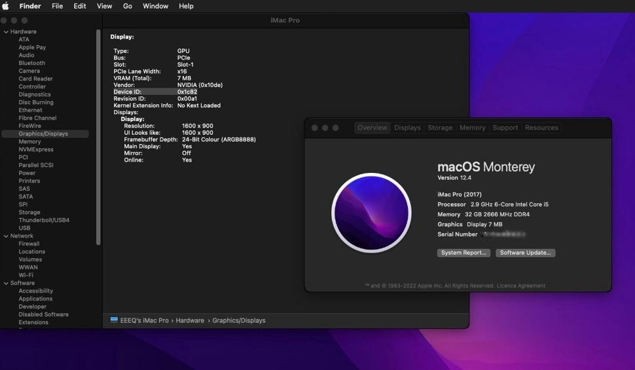Click the macOS Monterey logo image
The width and height of the screenshot is (635, 370).
point(371,213)
